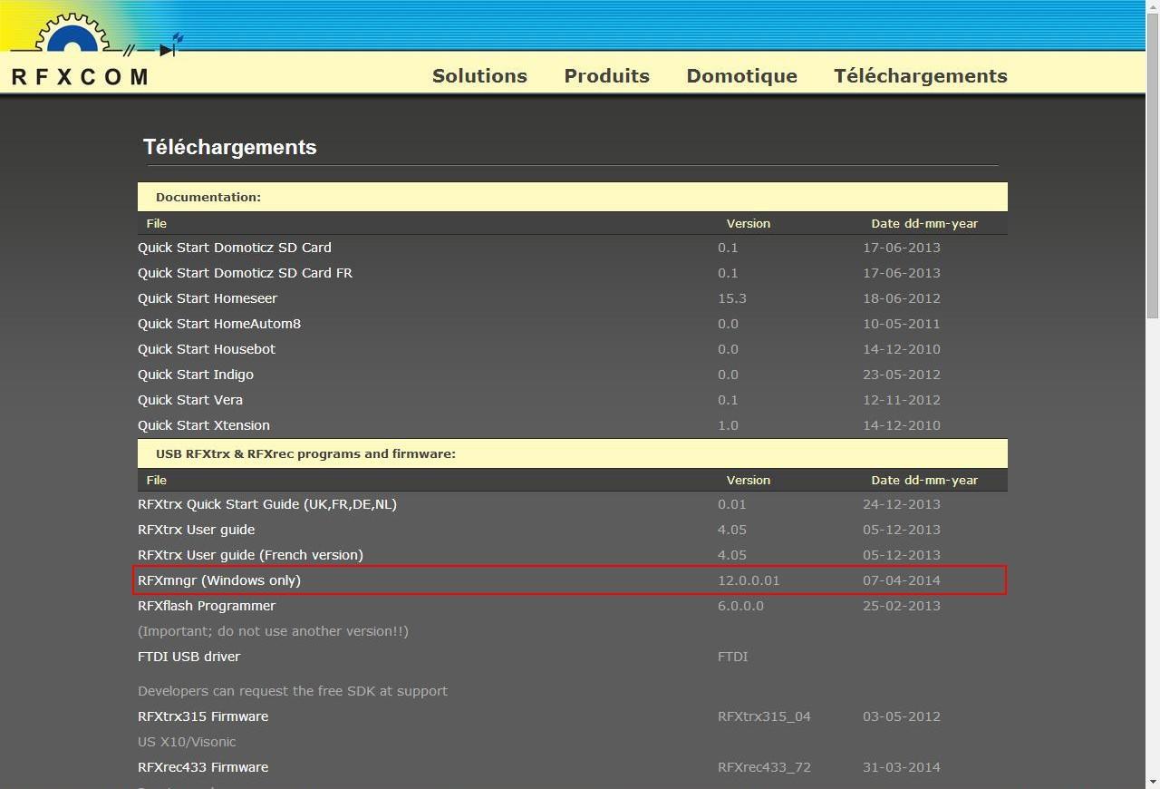The width and height of the screenshot is (1160, 789).
Task: Click RFXmngr version 12.0.0.01
Action: 749,580
